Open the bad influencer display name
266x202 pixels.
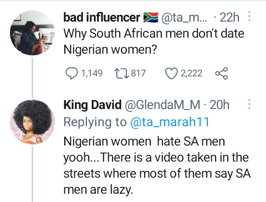[x=102, y=17]
